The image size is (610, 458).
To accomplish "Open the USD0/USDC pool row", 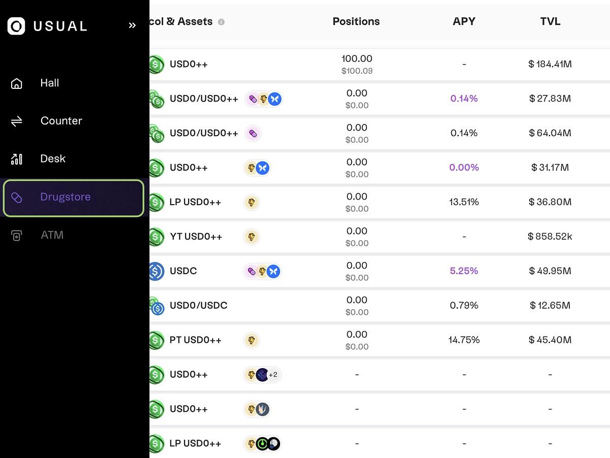I will click(x=380, y=306).
